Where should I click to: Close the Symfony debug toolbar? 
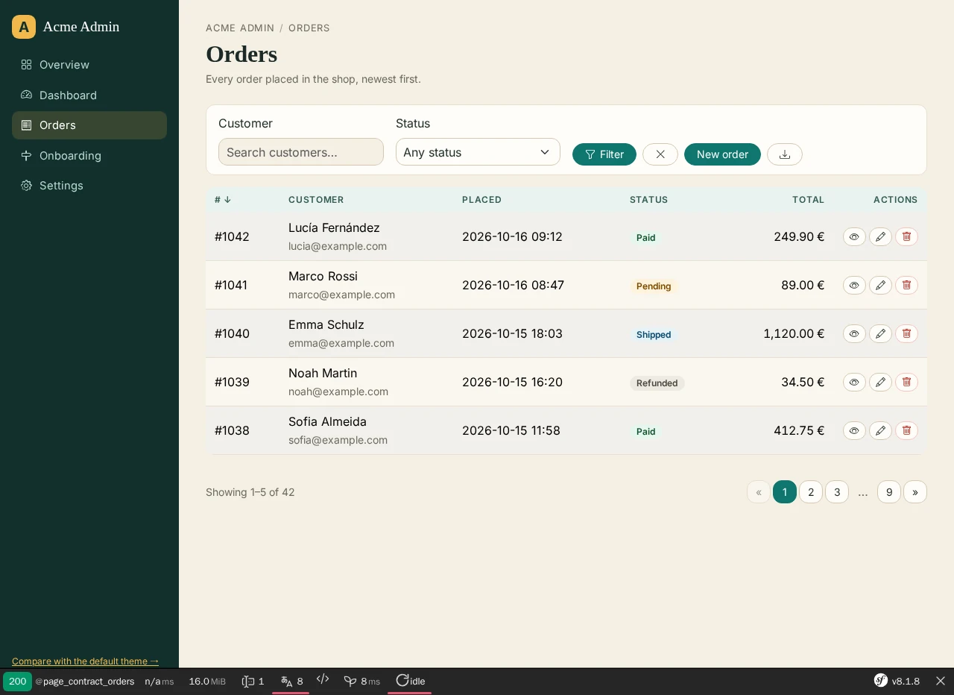[x=941, y=681]
